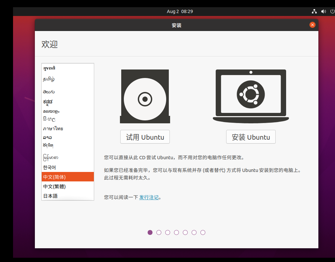Select 中文(繁體) in the language list

tap(68, 187)
